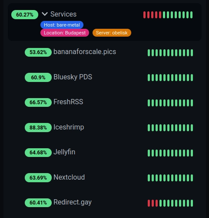209x218 pixels.
Task: Select the FreshRSS monitor entry
Action: [x=68, y=102]
